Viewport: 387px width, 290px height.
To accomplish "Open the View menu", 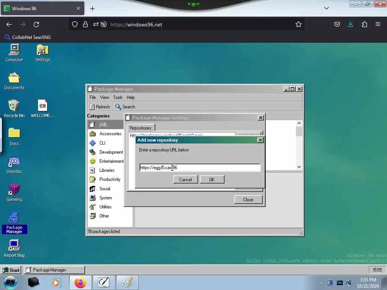I will pos(104,97).
